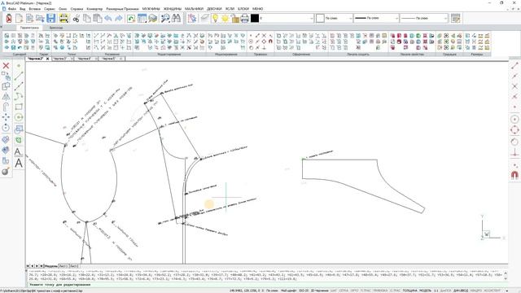Image resolution: width=521 pixels, height=293 pixels.
Task: Select the Intersection X snap on right toolbar
Action: coord(514,86)
